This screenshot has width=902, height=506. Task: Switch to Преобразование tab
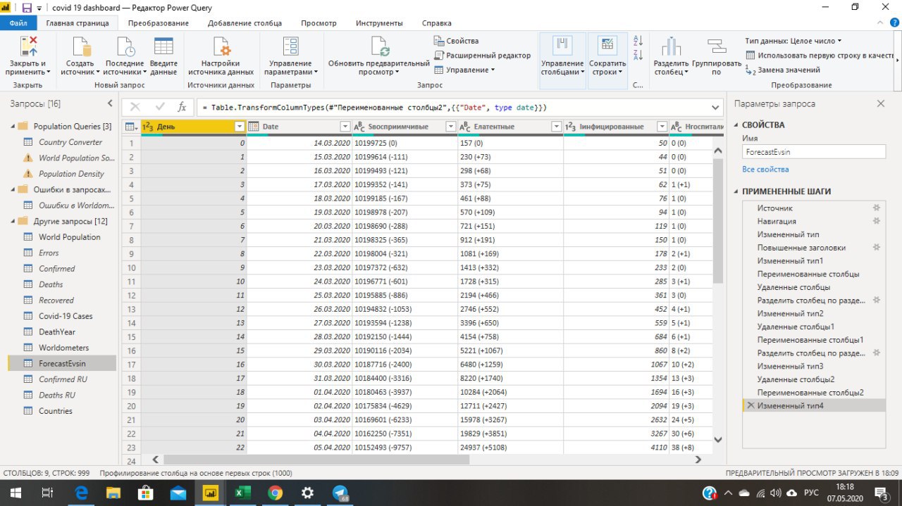pos(158,23)
